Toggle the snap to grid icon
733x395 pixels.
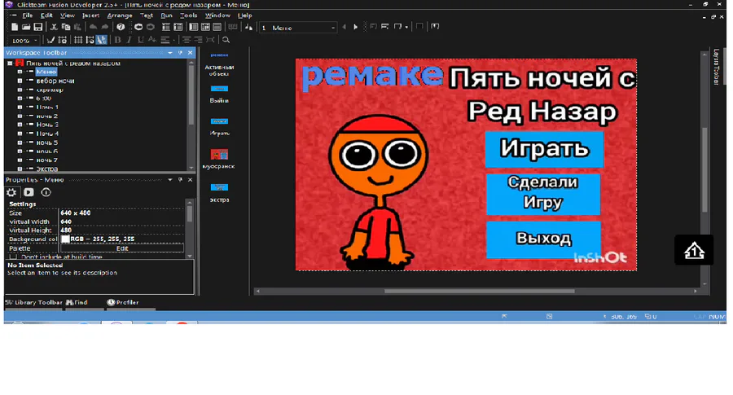90,40
